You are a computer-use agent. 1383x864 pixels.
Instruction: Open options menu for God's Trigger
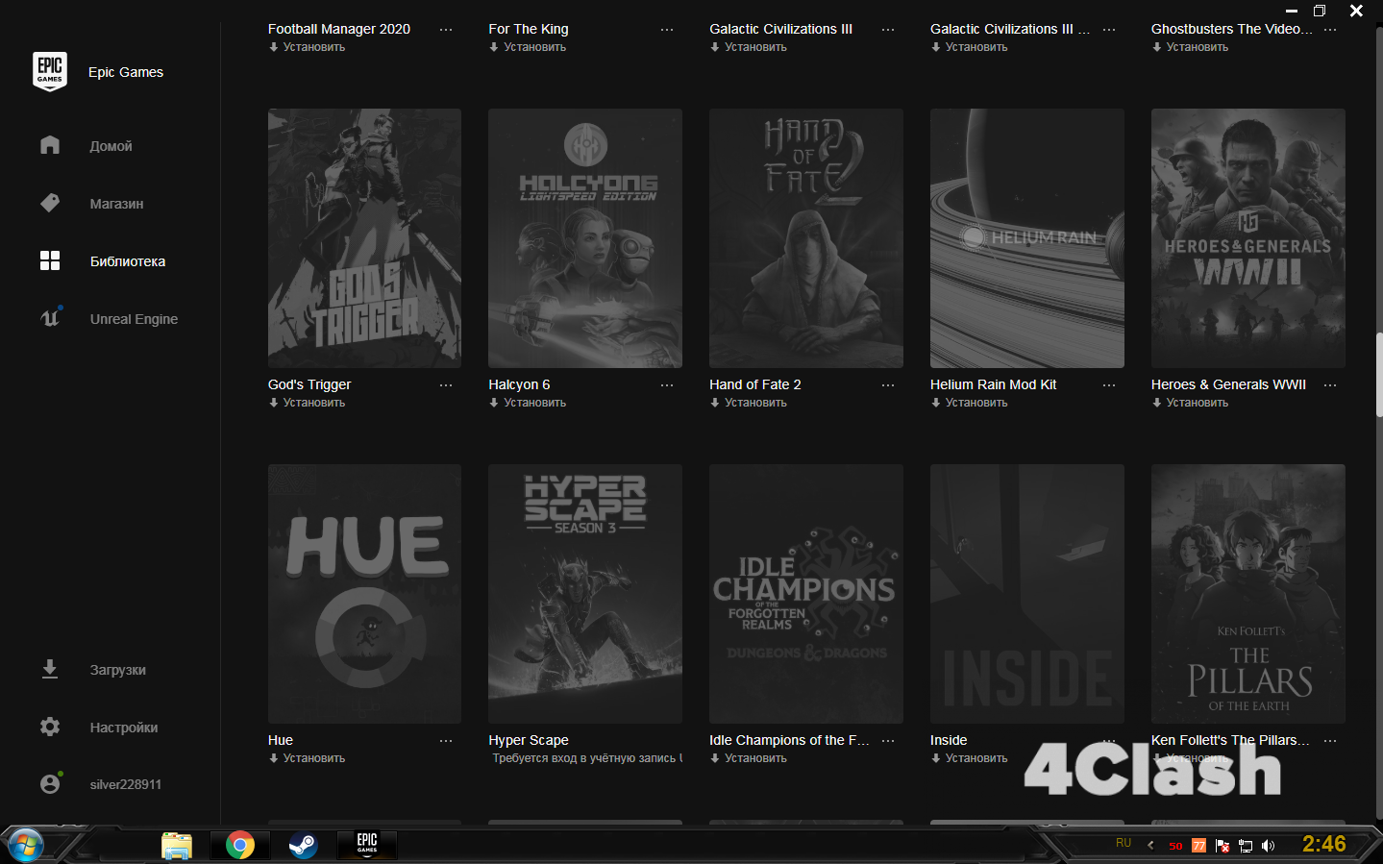[x=446, y=384]
